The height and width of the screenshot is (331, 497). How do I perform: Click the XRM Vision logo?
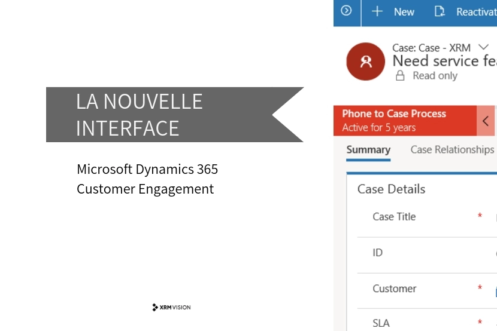click(x=171, y=307)
